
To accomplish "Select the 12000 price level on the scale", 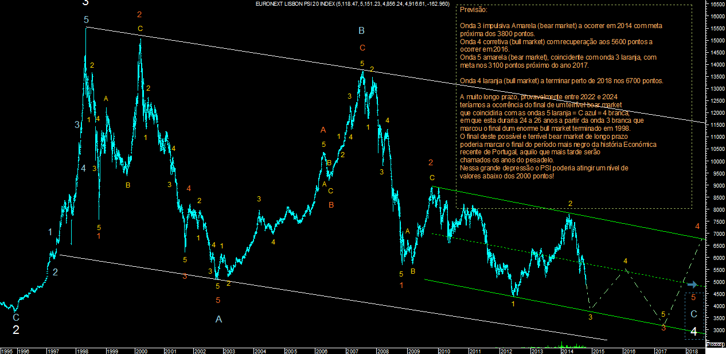I will pos(717,113).
